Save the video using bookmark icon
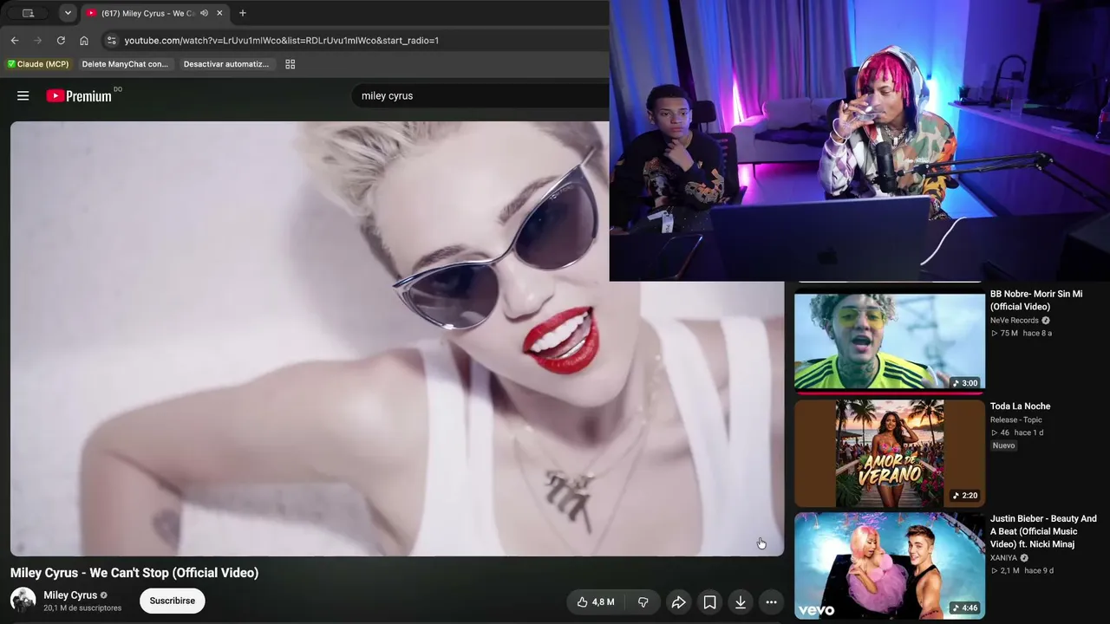Viewport: 1110px width, 624px height. coord(709,602)
